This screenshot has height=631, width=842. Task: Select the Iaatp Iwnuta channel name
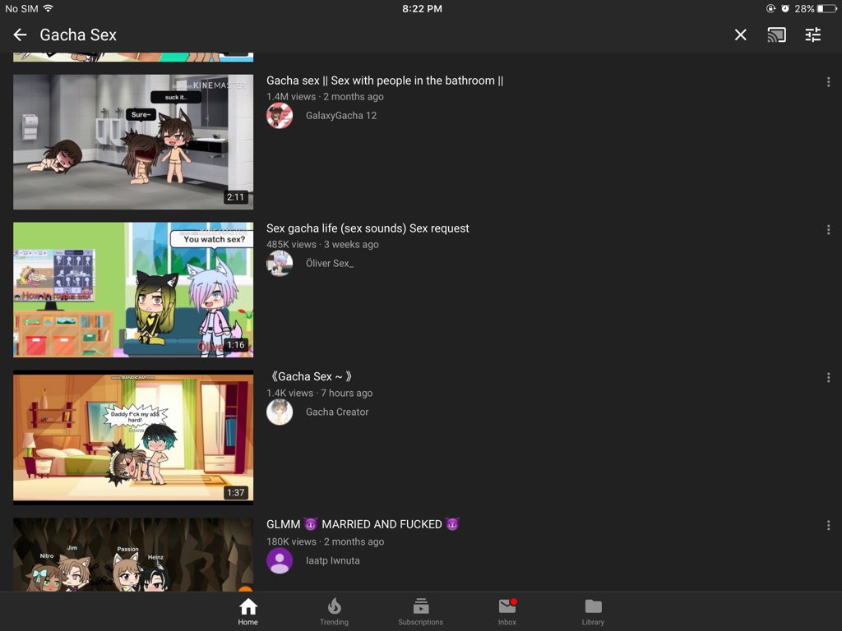(x=333, y=560)
